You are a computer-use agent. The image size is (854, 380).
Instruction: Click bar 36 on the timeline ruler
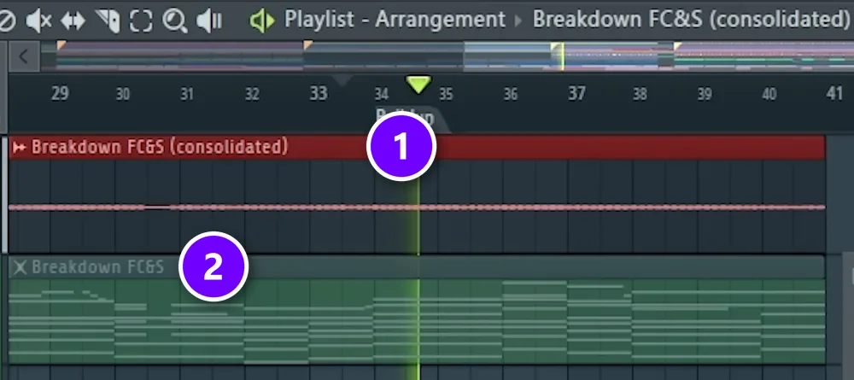tap(511, 95)
